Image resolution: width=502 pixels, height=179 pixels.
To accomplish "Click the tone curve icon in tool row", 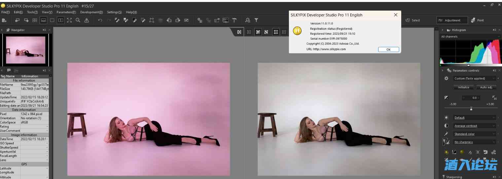I will click(454, 152).
